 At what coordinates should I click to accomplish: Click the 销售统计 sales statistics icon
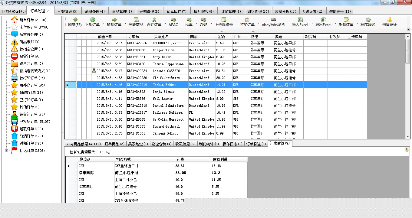390,20
